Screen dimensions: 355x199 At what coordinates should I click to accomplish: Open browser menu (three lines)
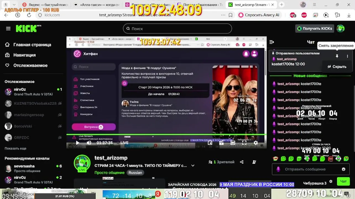tap(314, 5)
